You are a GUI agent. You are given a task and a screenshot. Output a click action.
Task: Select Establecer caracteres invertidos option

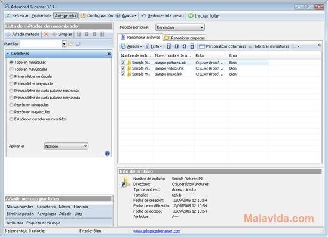38,119
